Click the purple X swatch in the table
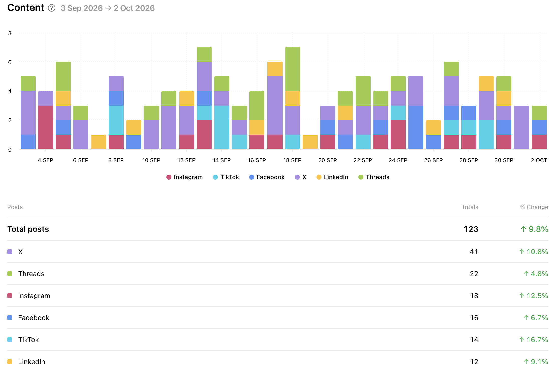 [10, 252]
